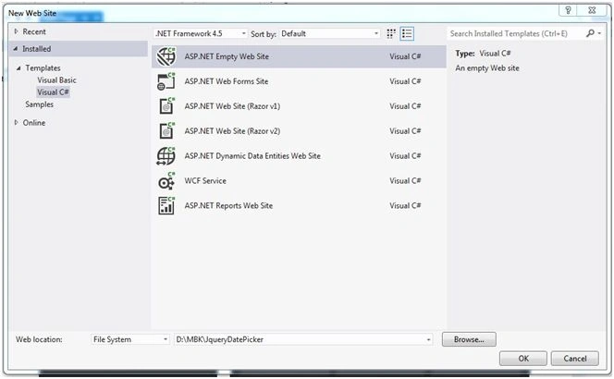Click the Razor v2 web site template icon
The height and width of the screenshot is (379, 614).
pos(167,130)
